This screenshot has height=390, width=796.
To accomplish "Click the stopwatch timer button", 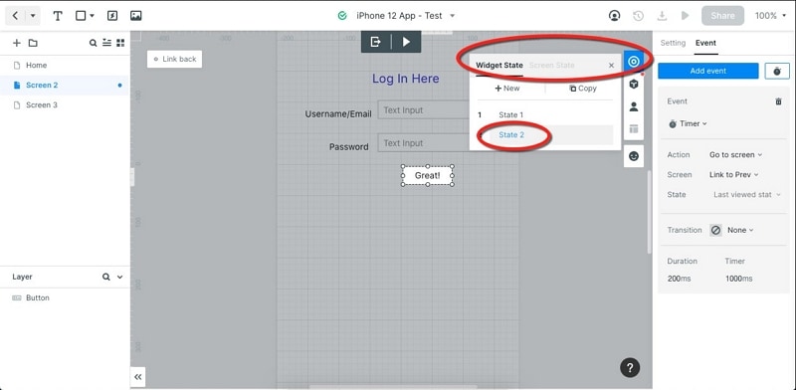I will (x=777, y=71).
